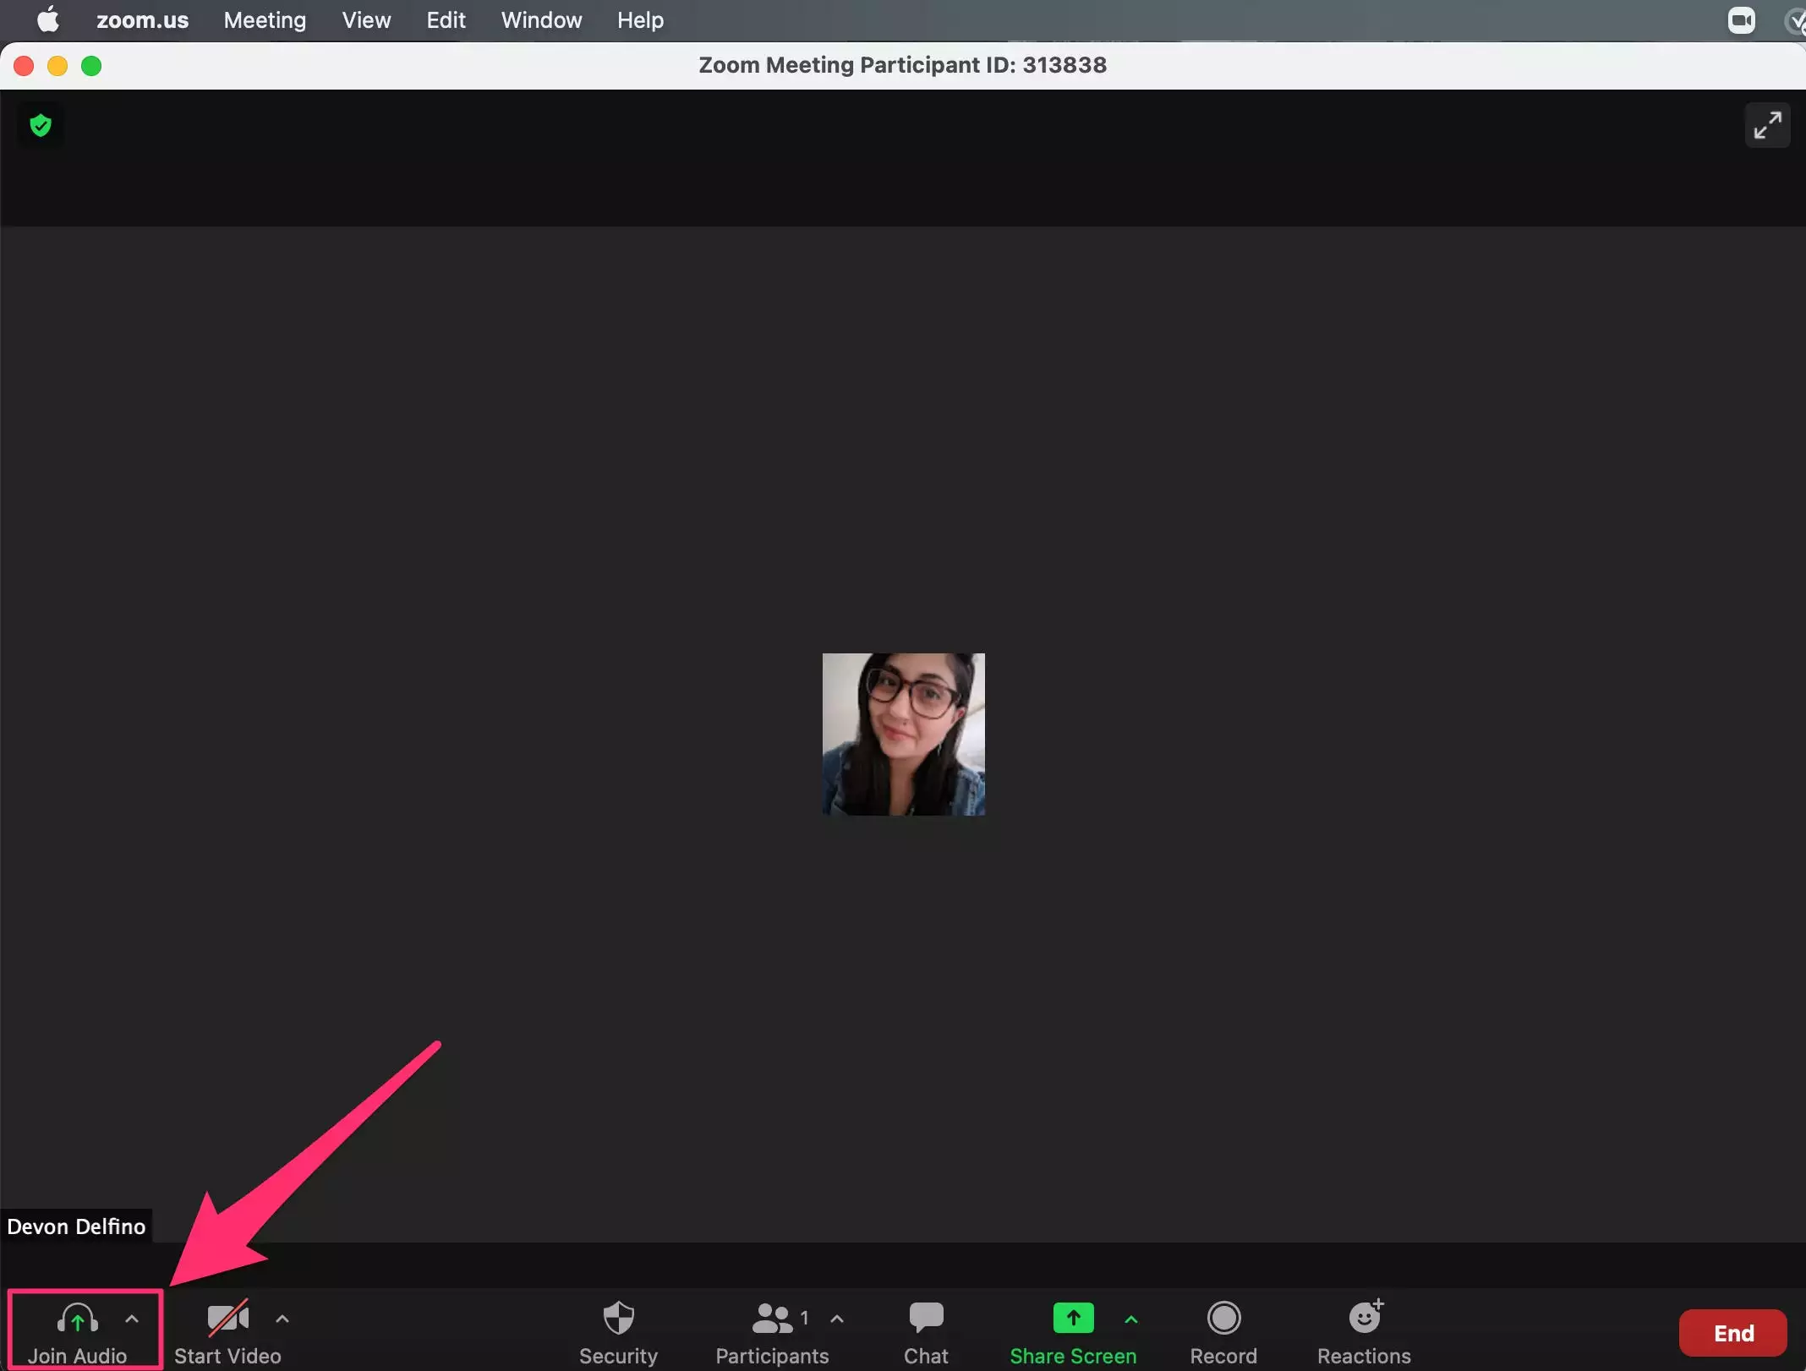Enter full screen with the expand arrows
1806x1371 pixels.
click(1766, 126)
